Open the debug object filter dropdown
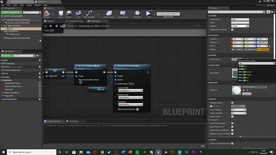The image size is (276, 155). tap(168, 14)
